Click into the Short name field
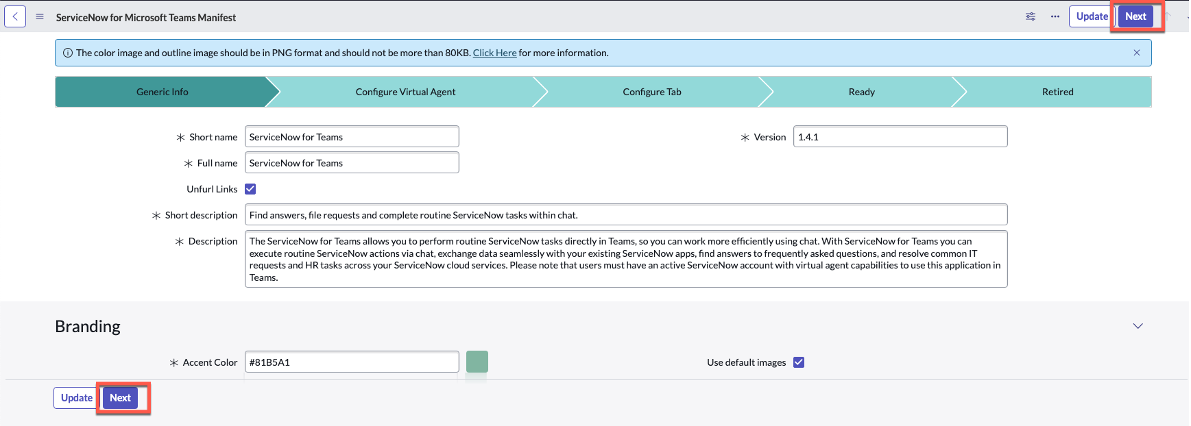 pyautogui.click(x=352, y=137)
